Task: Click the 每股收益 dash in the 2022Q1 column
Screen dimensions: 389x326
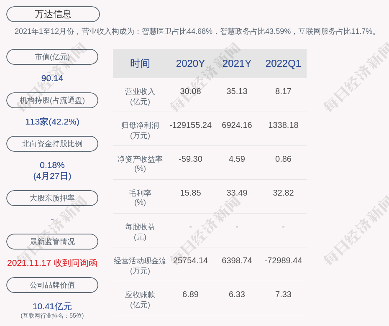Action: (283, 227)
